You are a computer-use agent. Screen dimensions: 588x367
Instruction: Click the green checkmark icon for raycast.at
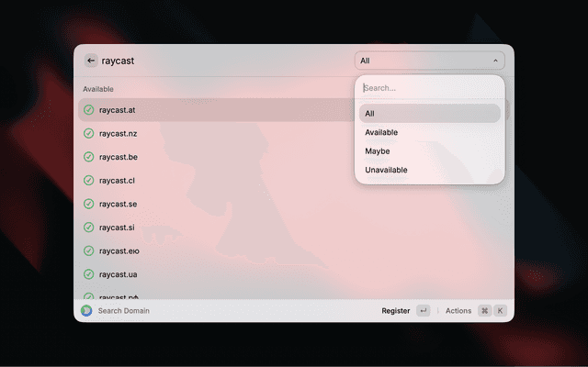88,110
